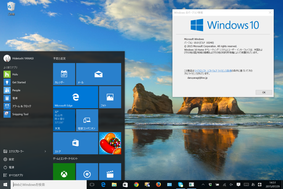Open the People app
283x189 pixels.
point(25,90)
